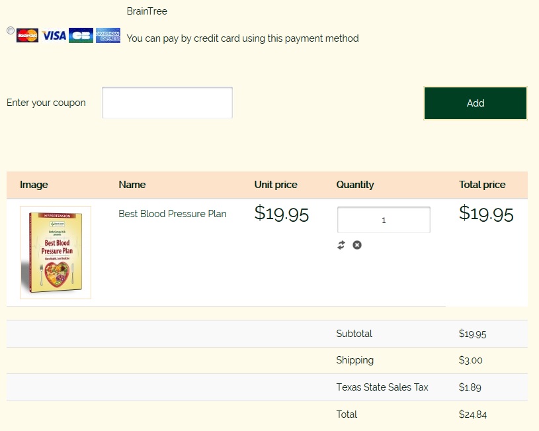Open the Best Blood Pressure Plan link

[173, 214]
